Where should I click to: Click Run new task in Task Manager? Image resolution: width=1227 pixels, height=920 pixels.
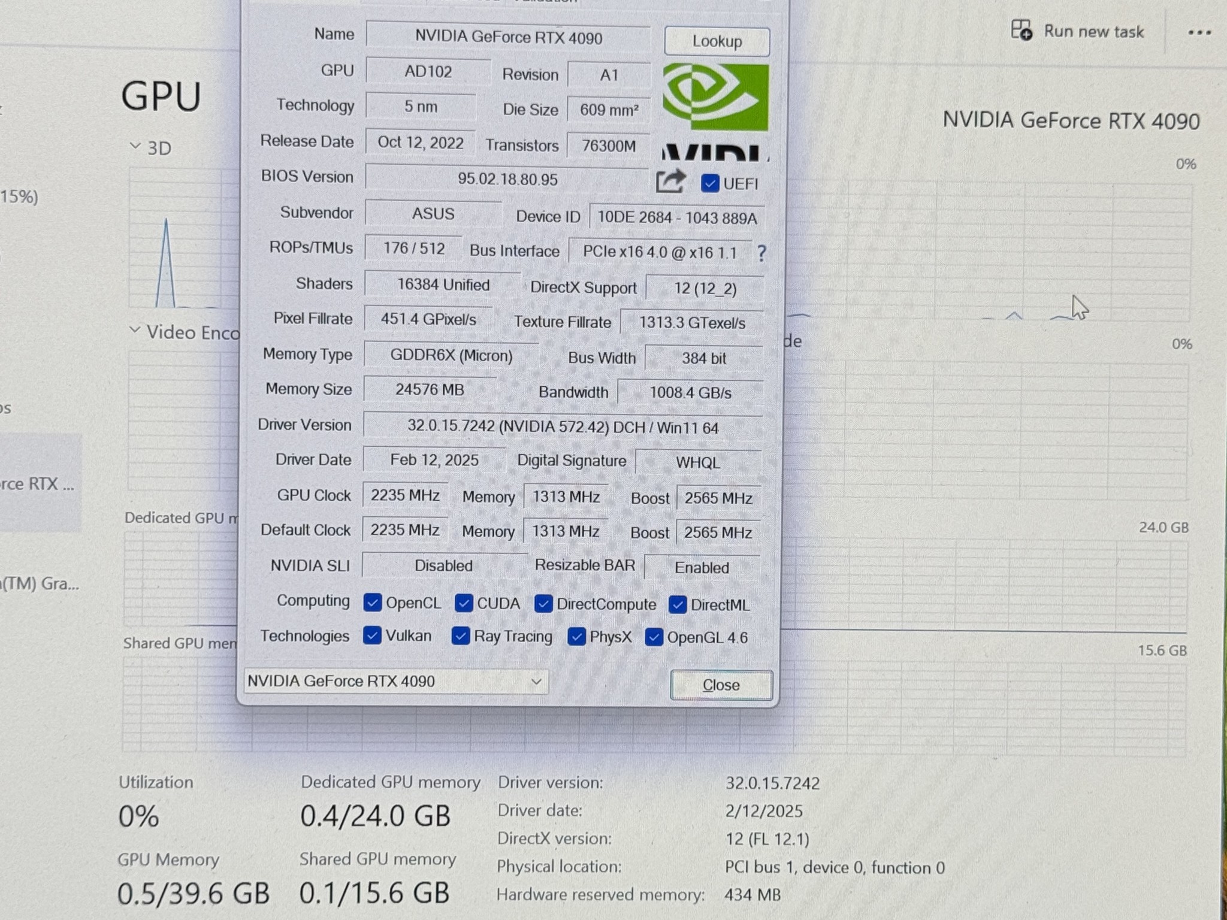(1078, 31)
